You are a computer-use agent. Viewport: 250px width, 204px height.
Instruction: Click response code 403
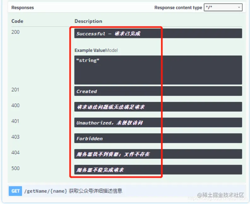(x=15, y=137)
